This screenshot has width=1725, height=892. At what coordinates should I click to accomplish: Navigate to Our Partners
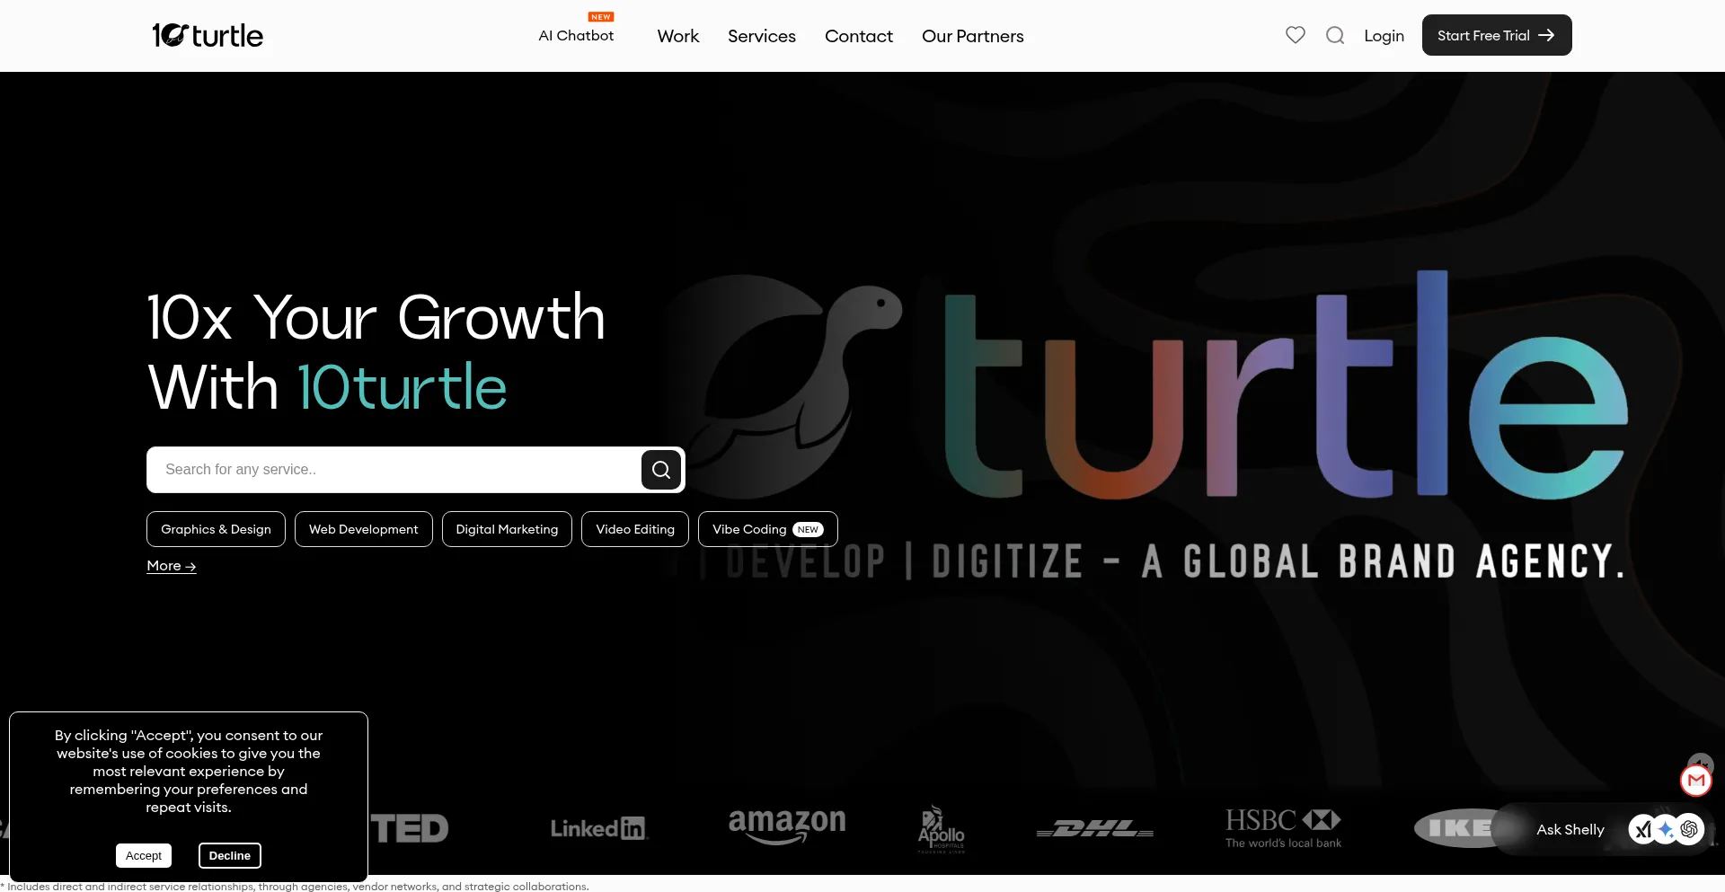click(972, 36)
